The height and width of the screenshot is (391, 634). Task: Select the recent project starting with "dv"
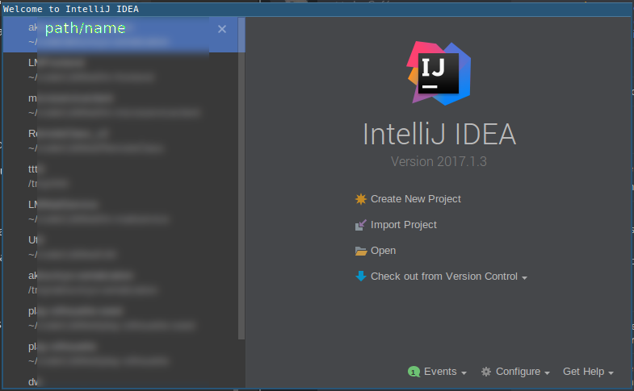click(x=120, y=381)
